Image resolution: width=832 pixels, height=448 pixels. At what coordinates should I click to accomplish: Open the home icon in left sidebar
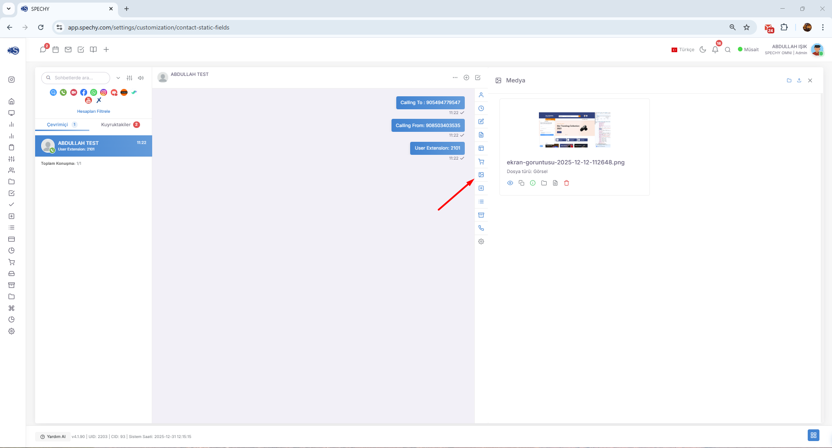pyautogui.click(x=12, y=101)
